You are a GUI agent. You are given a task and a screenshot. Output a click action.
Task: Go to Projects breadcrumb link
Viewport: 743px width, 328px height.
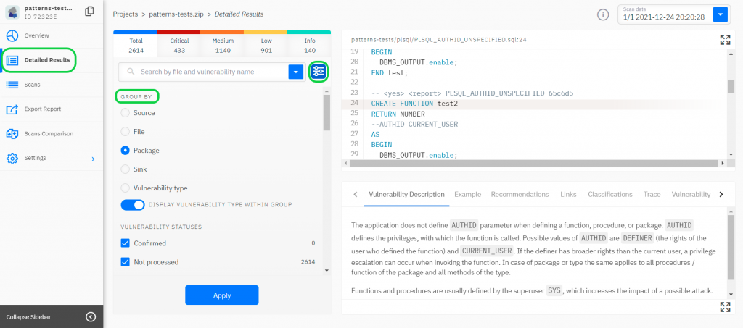(125, 14)
